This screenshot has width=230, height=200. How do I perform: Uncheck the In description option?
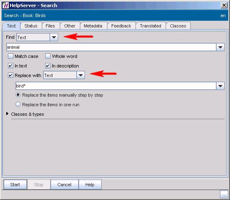tap(48, 66)
